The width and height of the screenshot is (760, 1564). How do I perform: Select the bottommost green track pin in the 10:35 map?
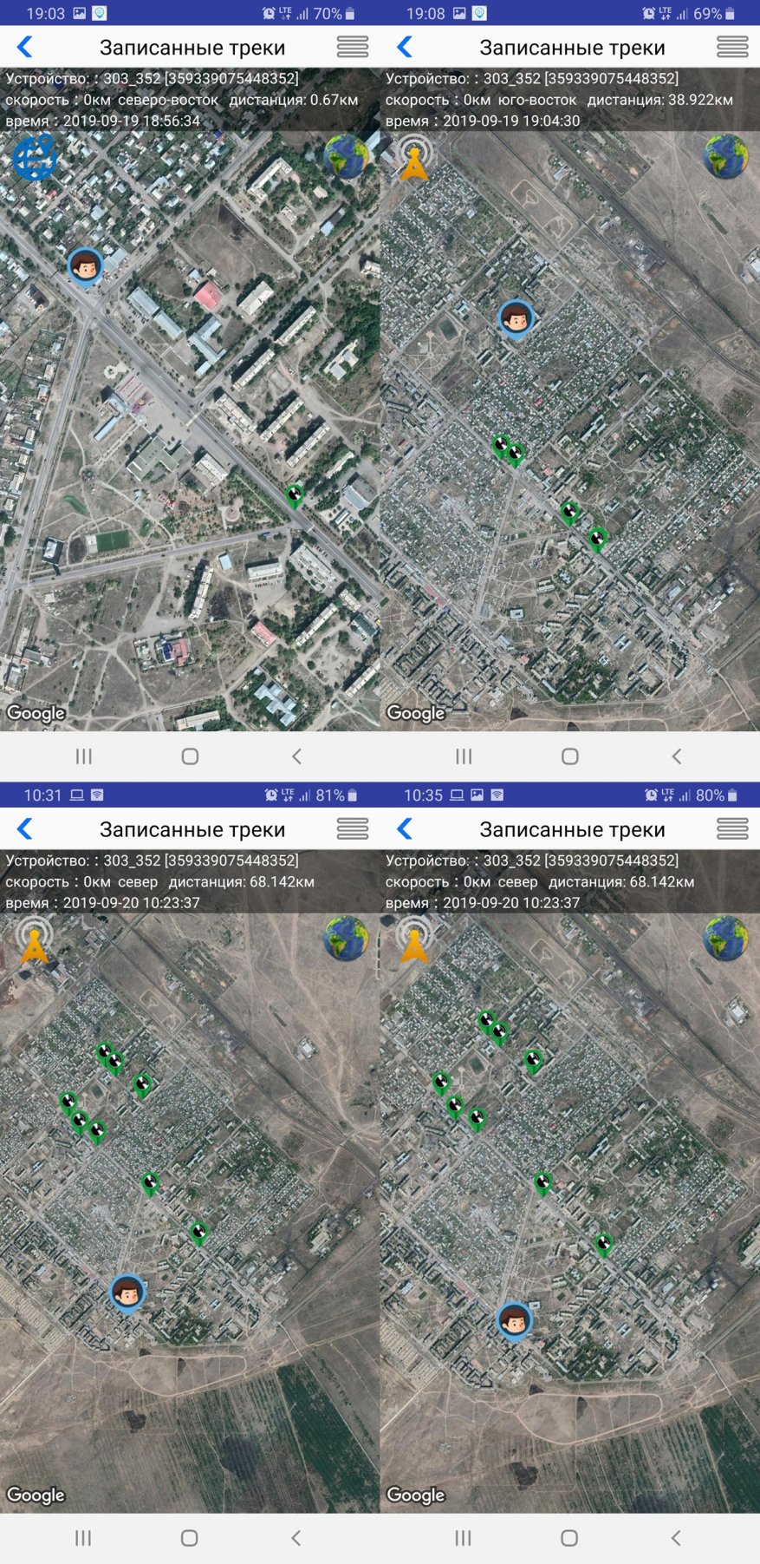[x=604, y=1245]
